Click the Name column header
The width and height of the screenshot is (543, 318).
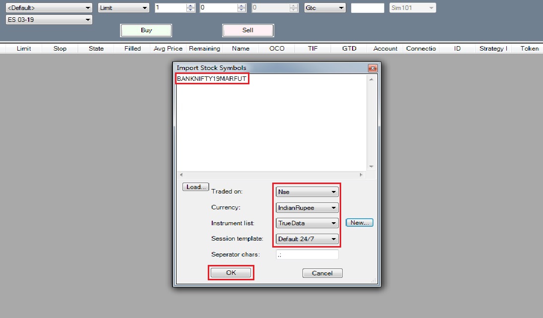(x=241, y=49)
